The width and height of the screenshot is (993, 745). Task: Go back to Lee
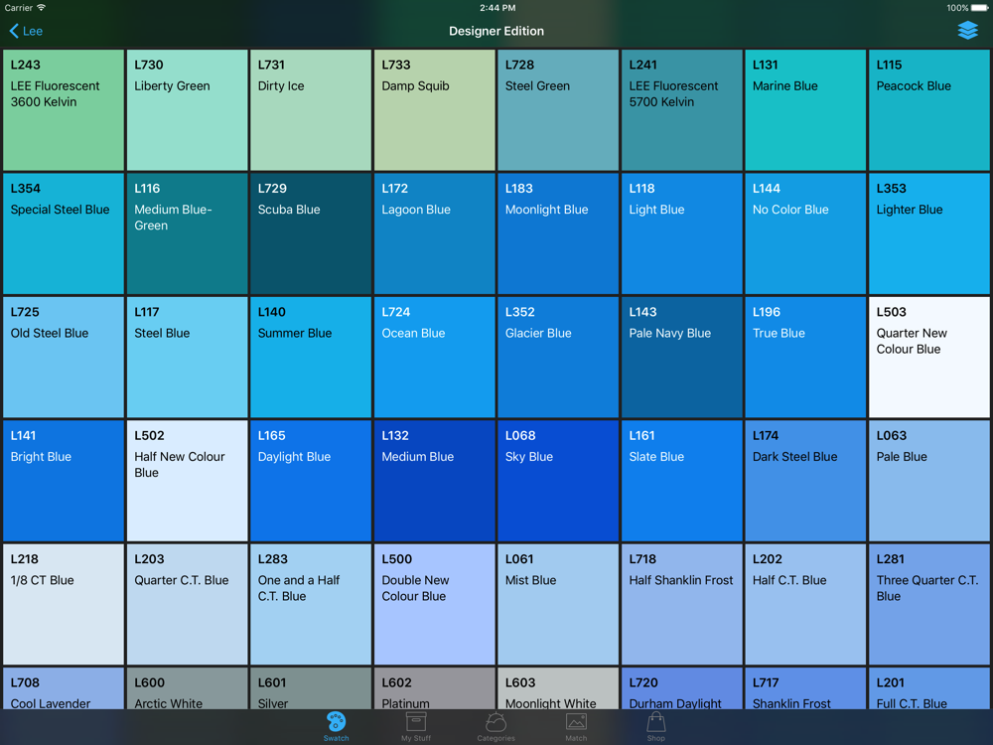26,31
